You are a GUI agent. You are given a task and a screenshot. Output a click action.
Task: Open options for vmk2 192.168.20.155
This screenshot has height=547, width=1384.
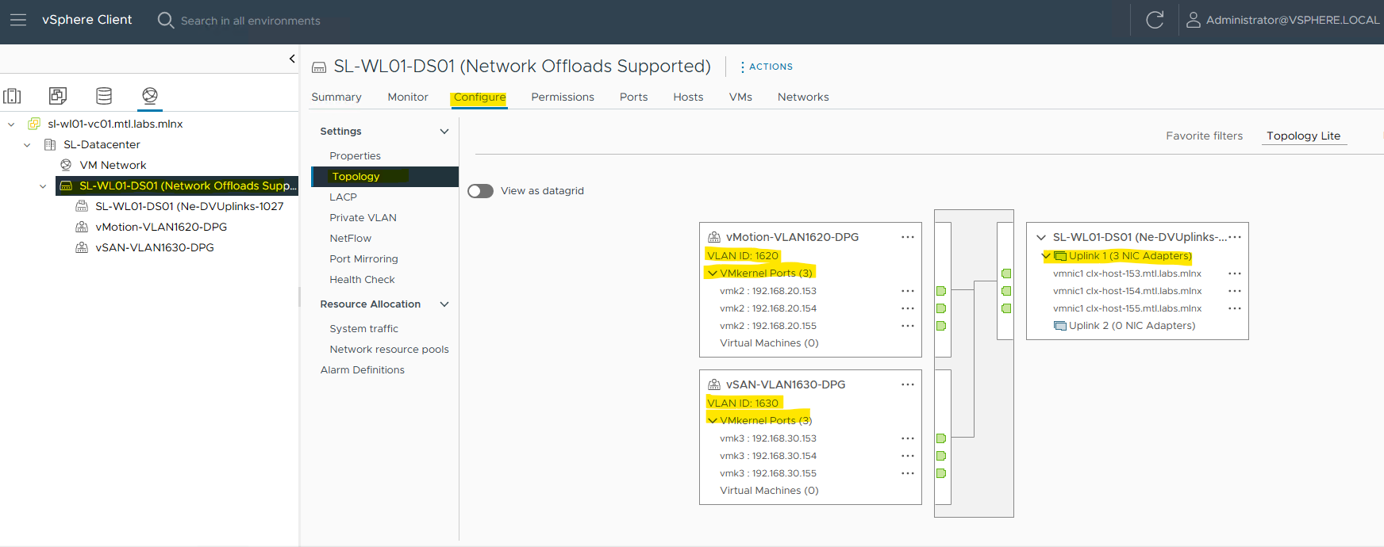[x=908, y=326]
